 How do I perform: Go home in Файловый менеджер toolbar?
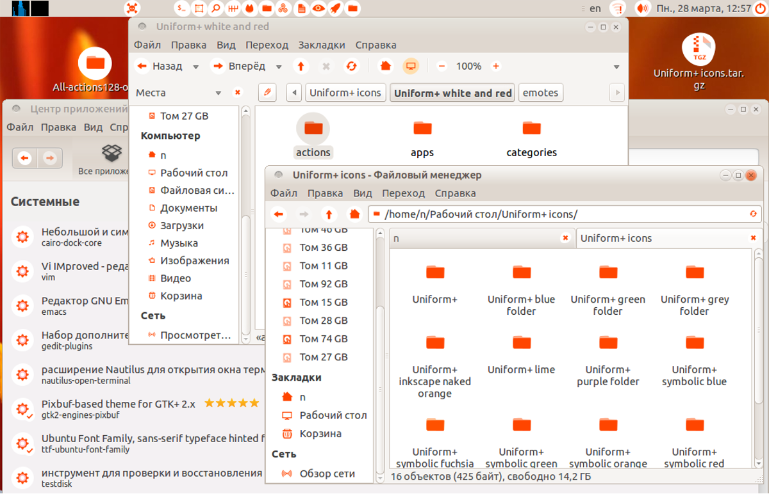tap(354, 214)
